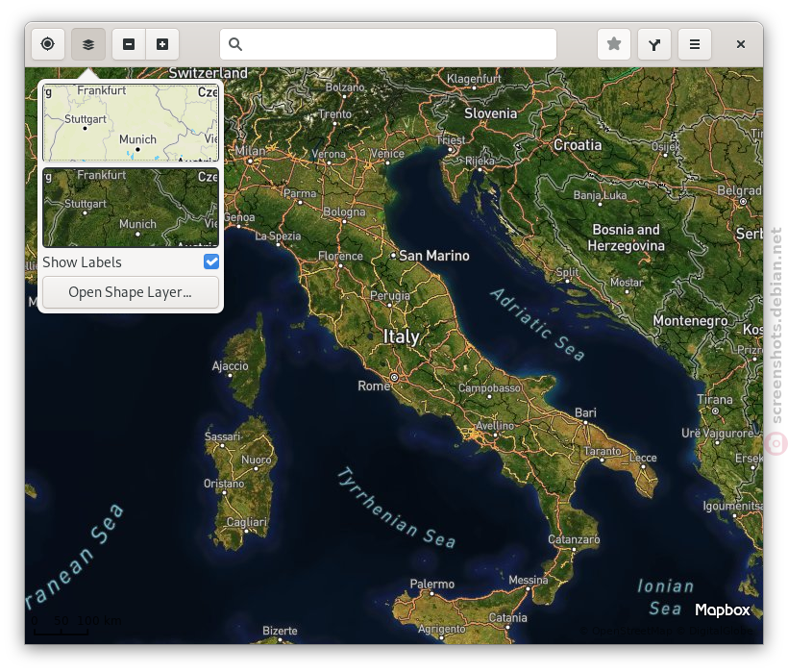Image resolution: width=788 pixels, height=672 pixels.
Task: Click the Palermo city label
Action: [x=431, y=584]
